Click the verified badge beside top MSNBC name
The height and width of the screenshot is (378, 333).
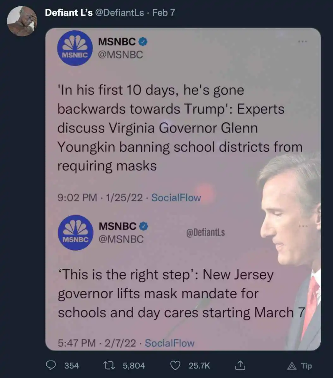pos(143,41)
